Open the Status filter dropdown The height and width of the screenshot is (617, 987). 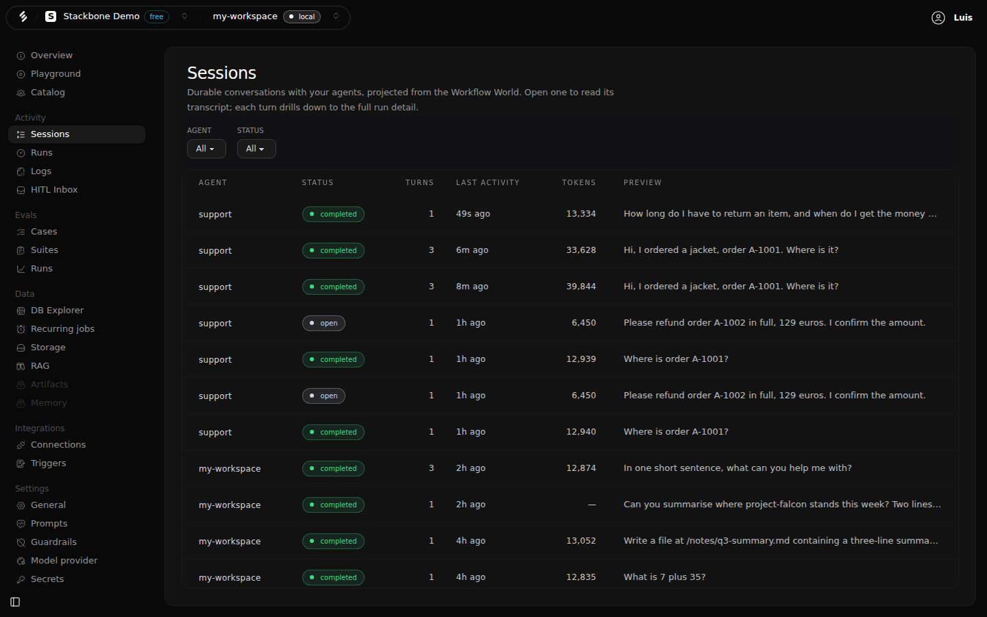pyautogui.click(x=256, y=149)
